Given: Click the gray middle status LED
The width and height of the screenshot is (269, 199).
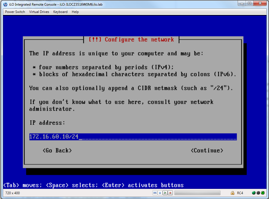Looking at the screenshot, I should click(x=258, y=193).
